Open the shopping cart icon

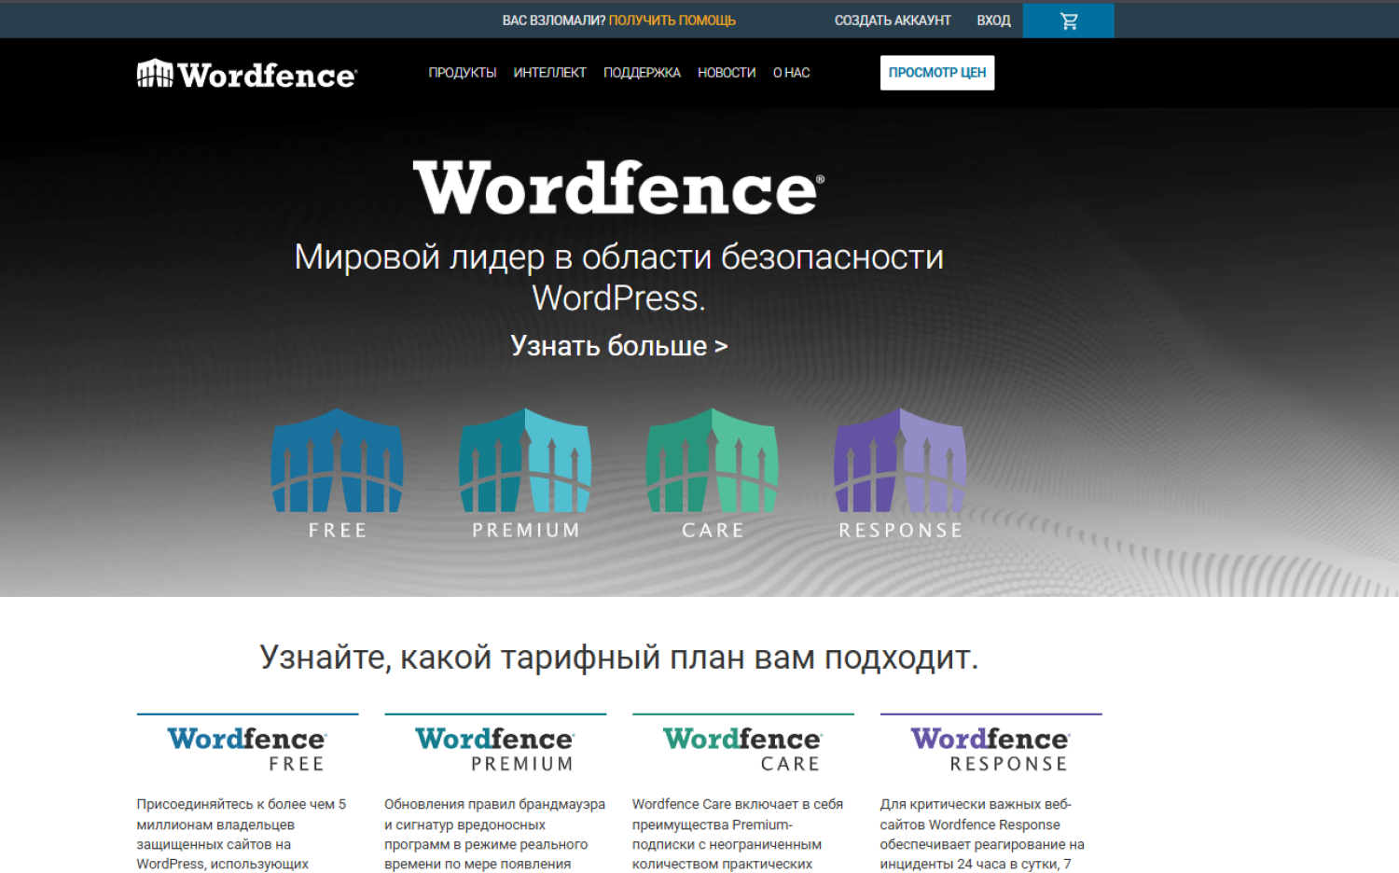point(1068,21)
